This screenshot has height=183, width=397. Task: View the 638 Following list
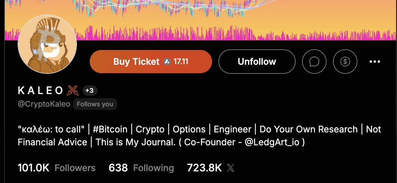[x=141, y=168]
